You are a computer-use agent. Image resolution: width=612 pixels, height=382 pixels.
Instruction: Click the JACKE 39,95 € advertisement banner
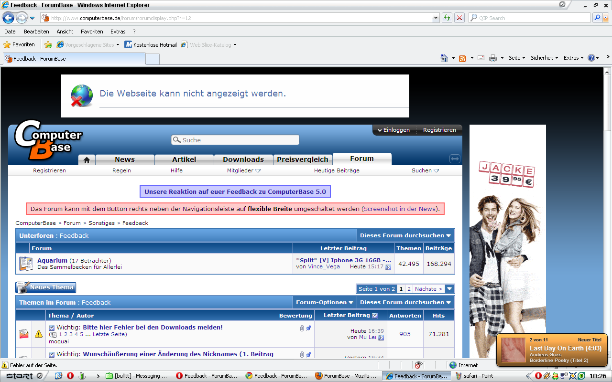coord(507,241)
